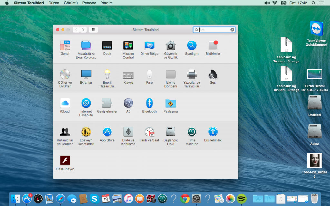Screen dimensions: 330x206
Task: Click the Ara search field
Action: click(214, 30)
